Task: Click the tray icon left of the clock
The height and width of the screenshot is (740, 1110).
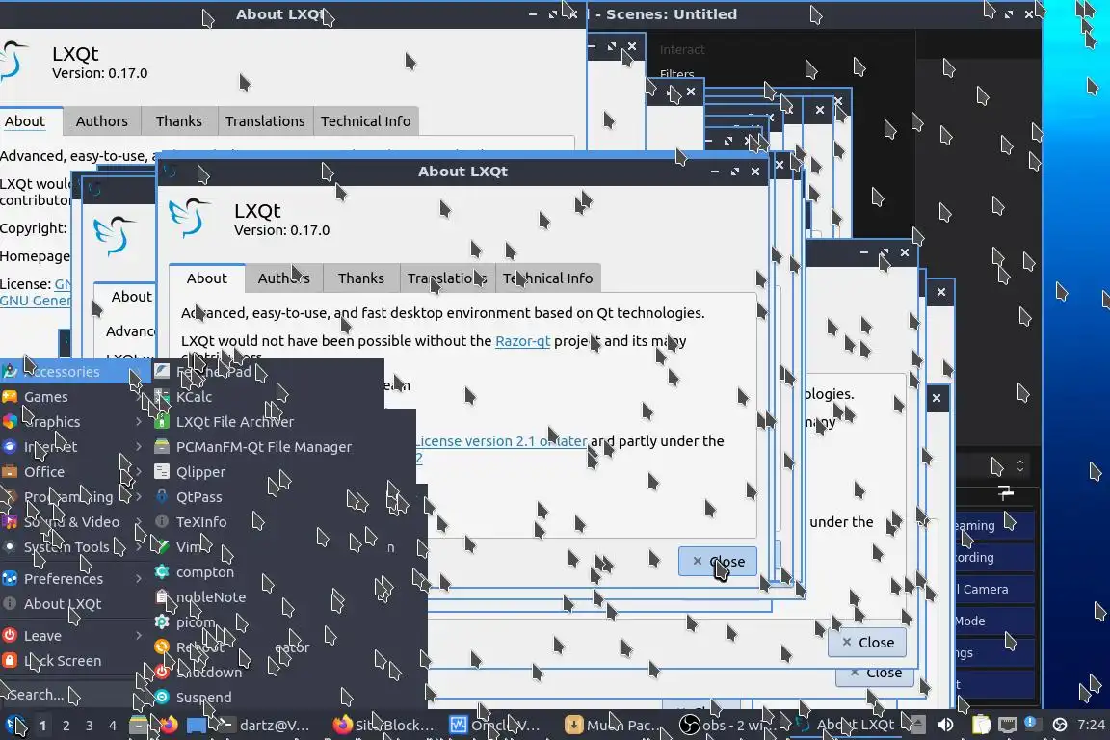Action: pyautogui.click(x=1060, y=726)
